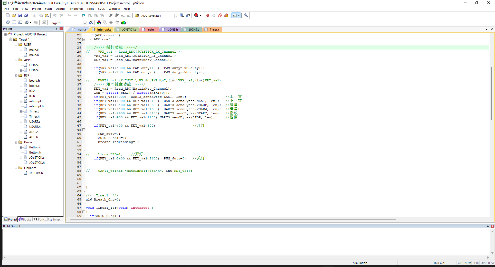Click the Manage Run-Time Environment icon
The image size is (495, 267).
point(123,23)
